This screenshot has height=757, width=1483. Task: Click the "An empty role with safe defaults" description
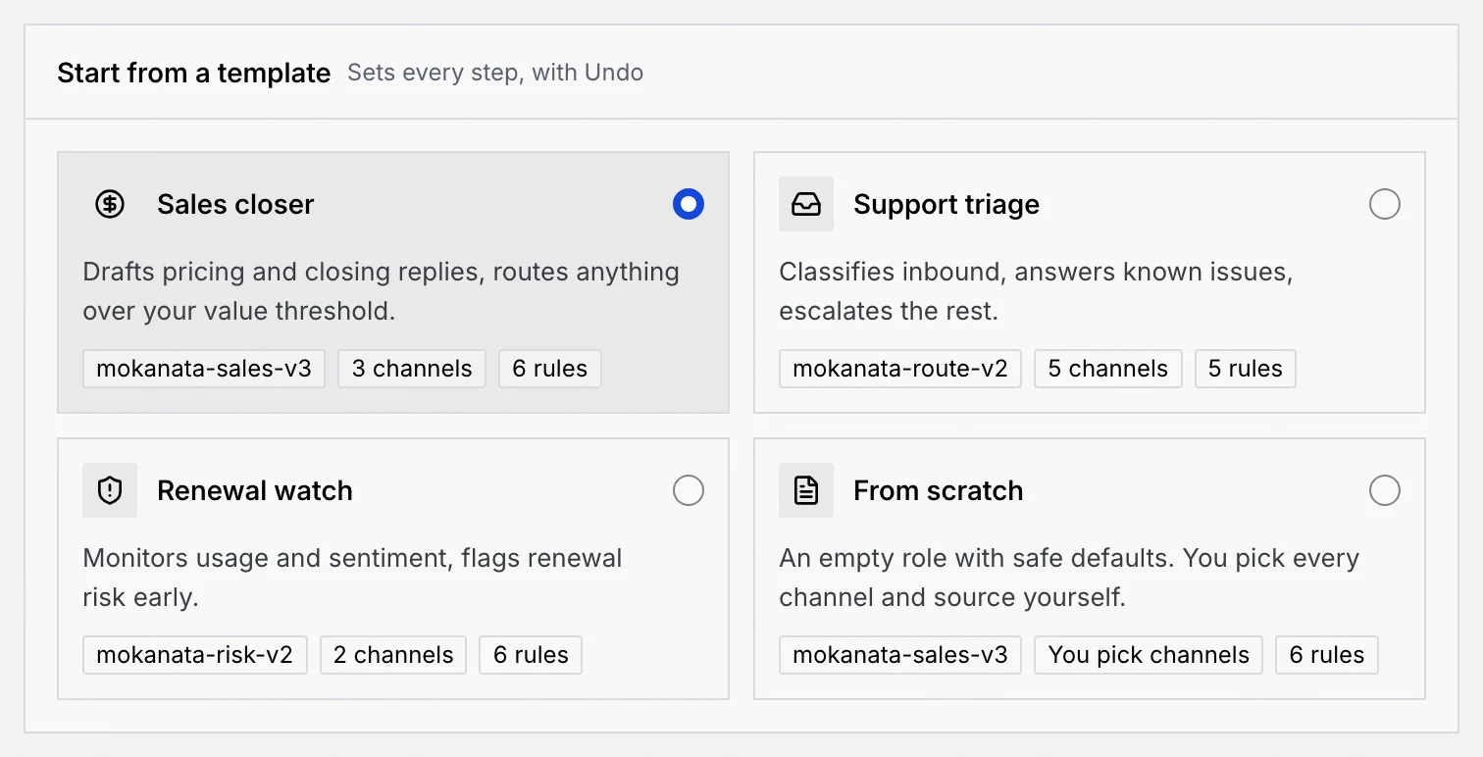pos(1070,578)
